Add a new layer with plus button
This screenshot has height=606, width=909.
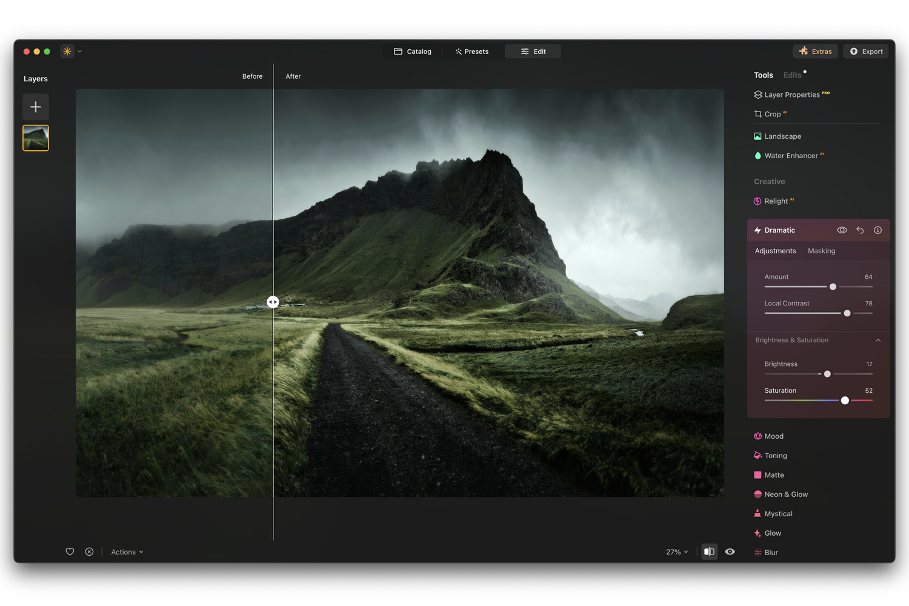click(x=36, y=107)
